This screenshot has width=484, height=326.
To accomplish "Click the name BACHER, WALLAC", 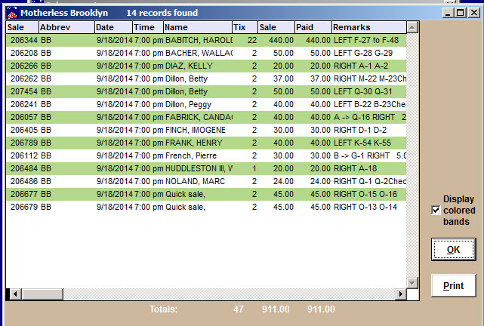I will pyautogui.click(x=199, y=53).
